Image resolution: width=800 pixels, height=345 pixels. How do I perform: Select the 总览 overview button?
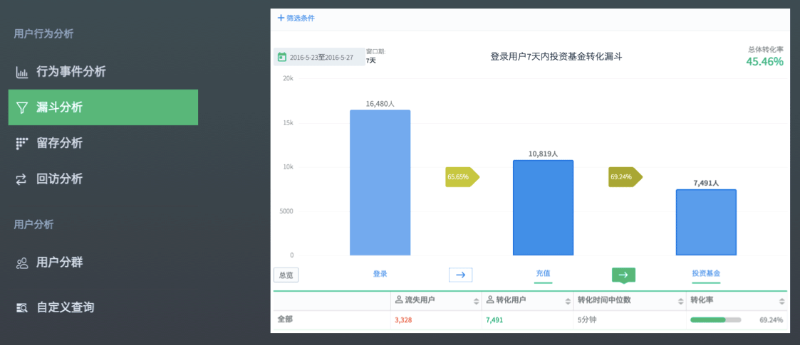click(286, 275)
